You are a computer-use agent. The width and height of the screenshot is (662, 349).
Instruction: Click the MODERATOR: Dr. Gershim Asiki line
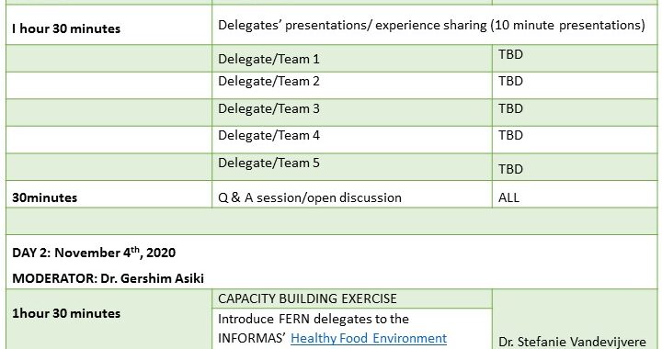pos(108,278)
